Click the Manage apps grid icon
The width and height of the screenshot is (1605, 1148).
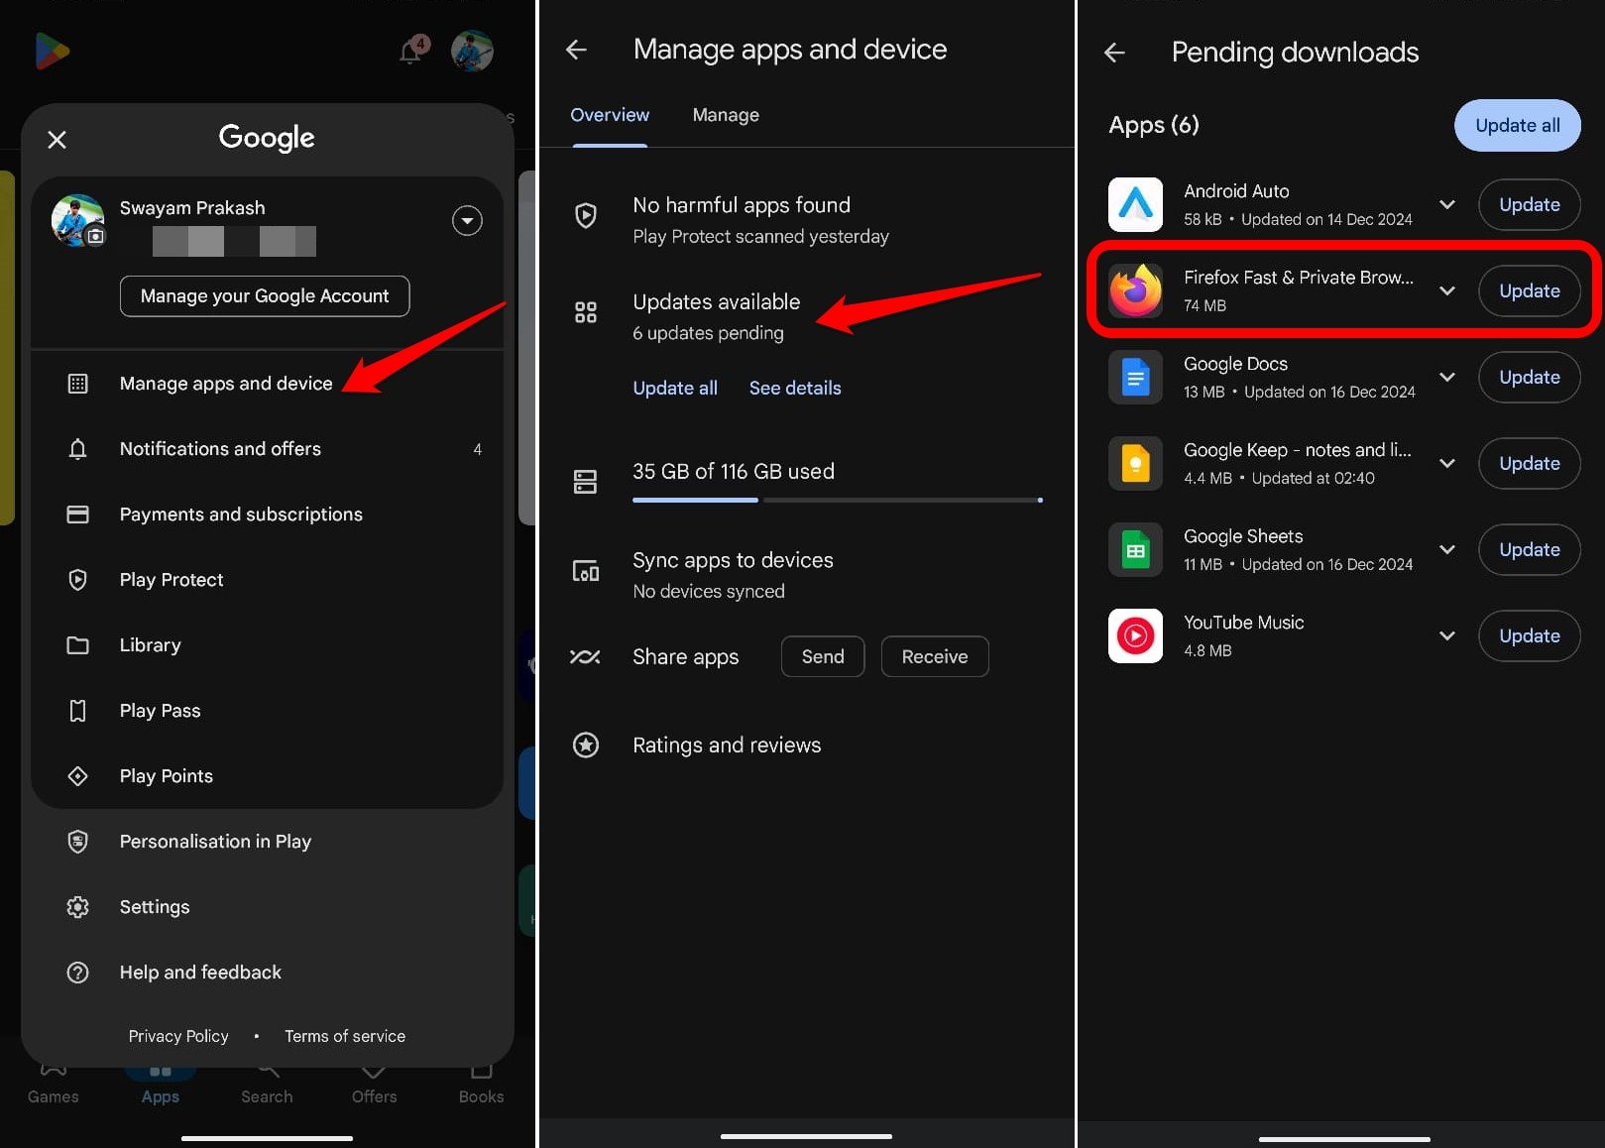[x=77, y=384]
